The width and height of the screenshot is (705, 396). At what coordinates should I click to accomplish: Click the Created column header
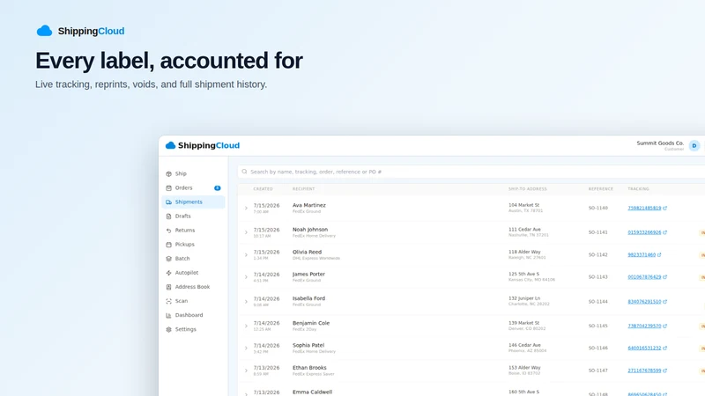[x=263, y=189]
